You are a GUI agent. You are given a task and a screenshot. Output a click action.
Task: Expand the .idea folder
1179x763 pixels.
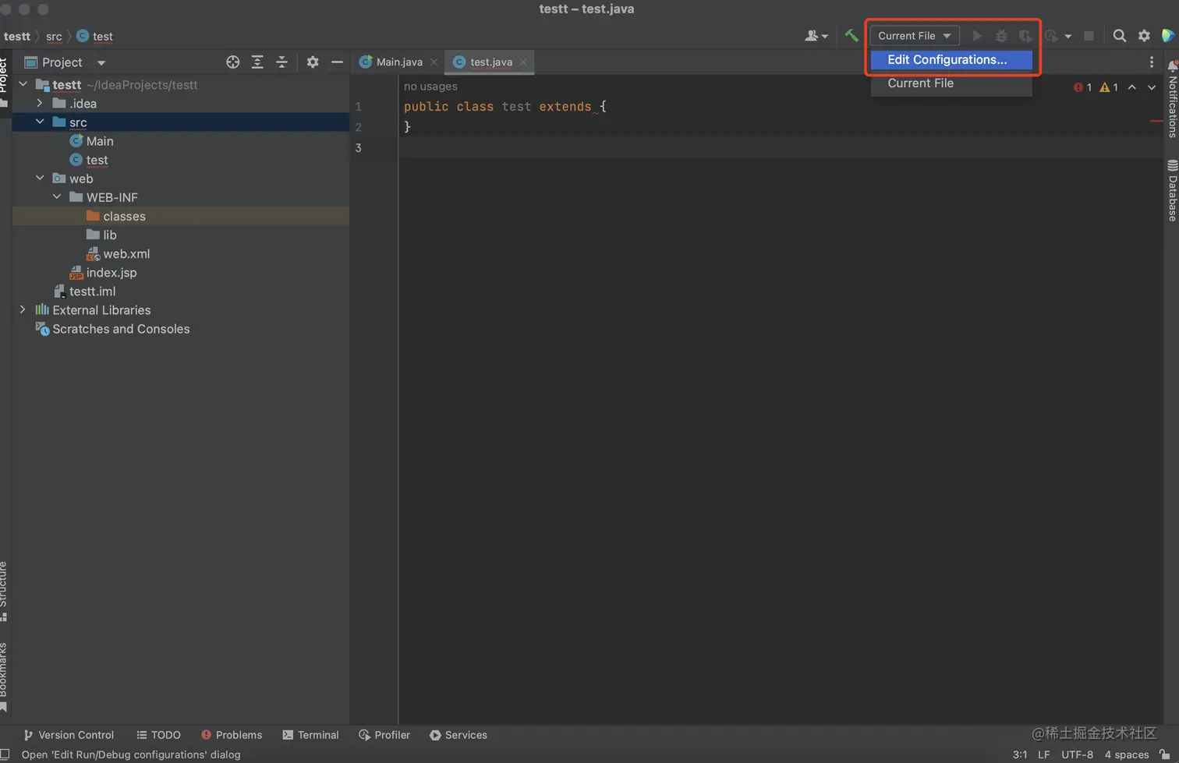point(40,103)
